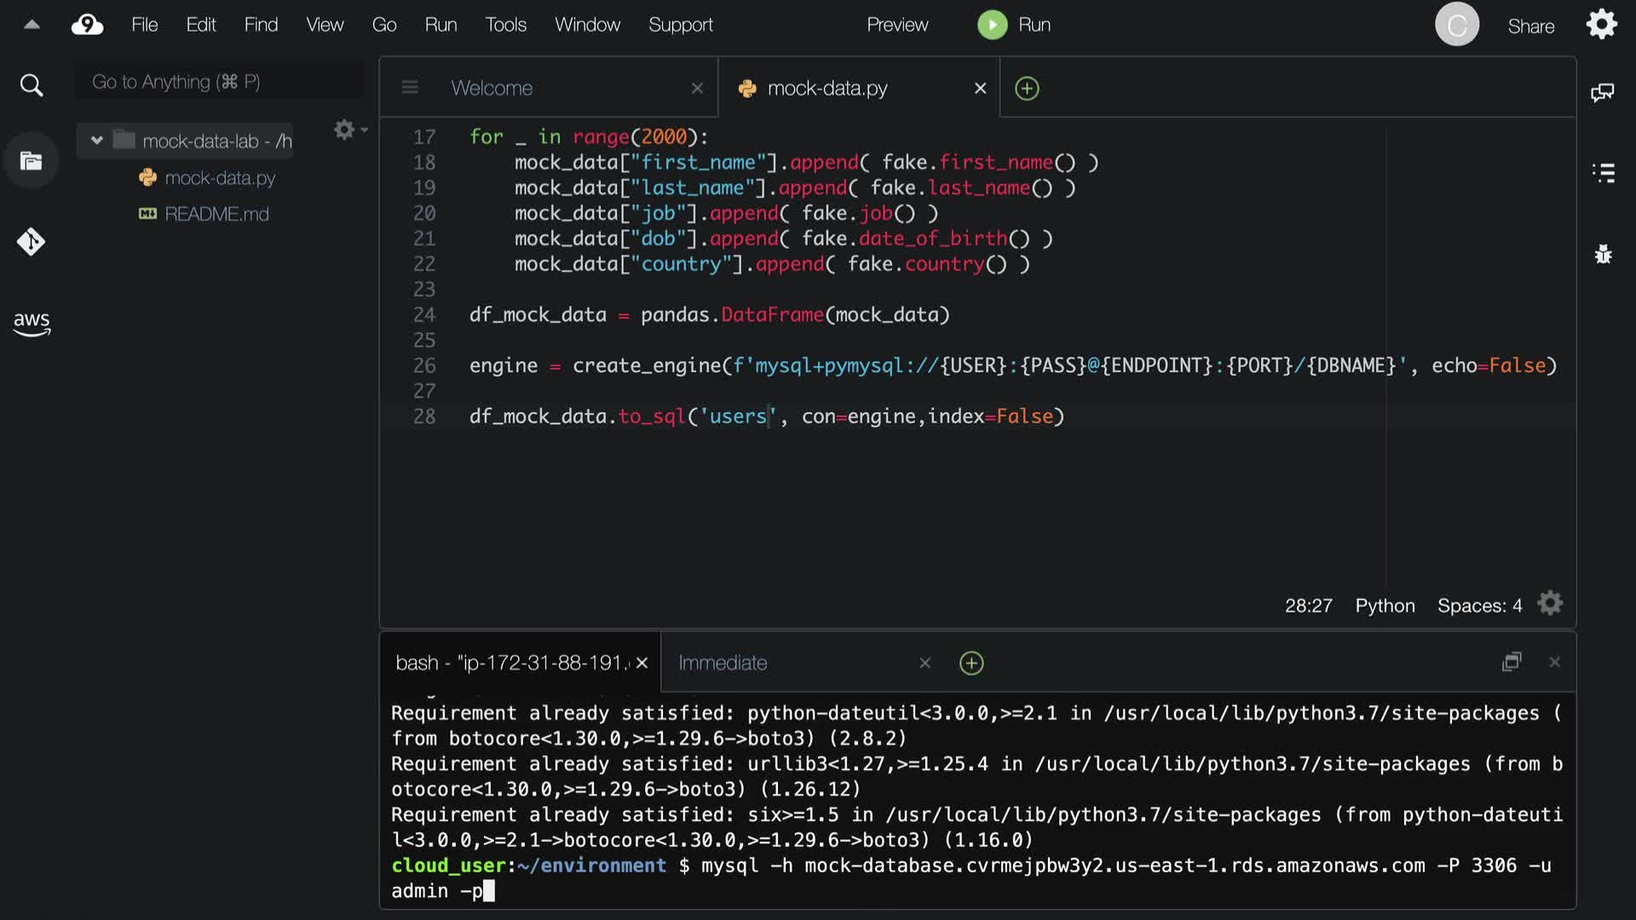The height and width of the screenshot is (920, 1636).
Task: Open the AWS Explorer sidebar icon
Action: (32, 323)
